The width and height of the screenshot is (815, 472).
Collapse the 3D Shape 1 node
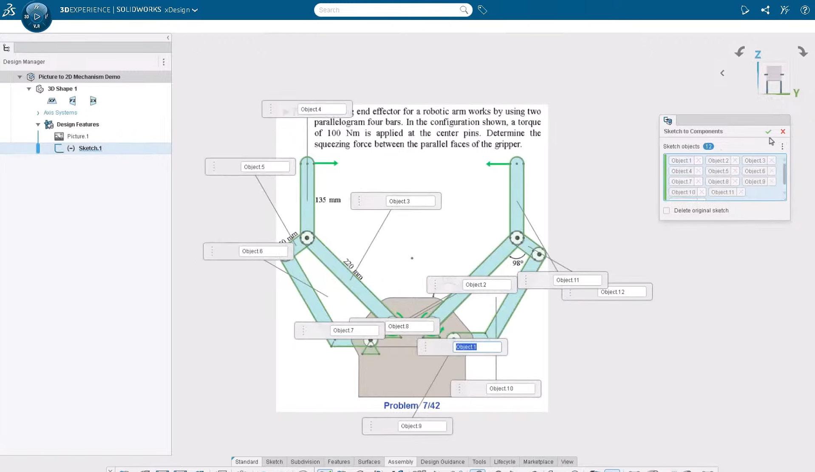29,89
